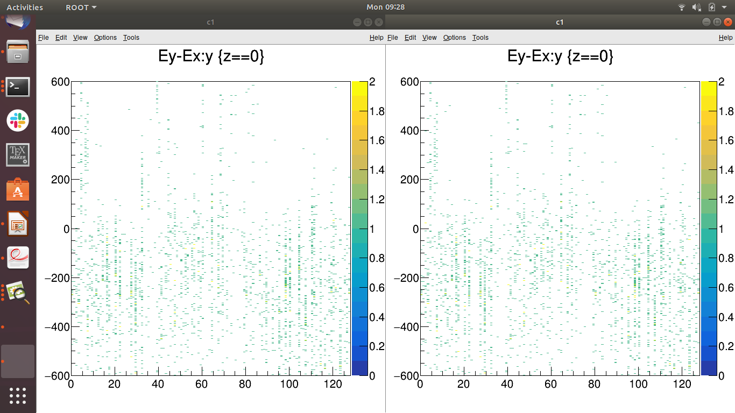Open the image viewer magnifier dock icon
735x413 pixels.
click(18, 293)
